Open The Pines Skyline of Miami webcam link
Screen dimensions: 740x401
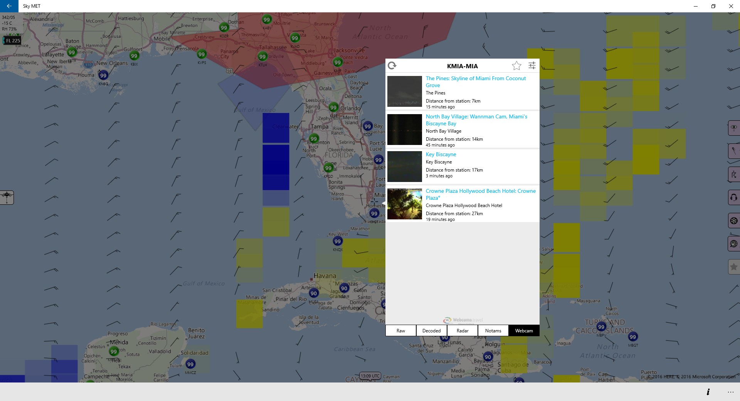(x=476, y=82)
